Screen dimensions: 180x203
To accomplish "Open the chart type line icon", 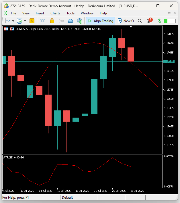I will (x=8, y=21).
